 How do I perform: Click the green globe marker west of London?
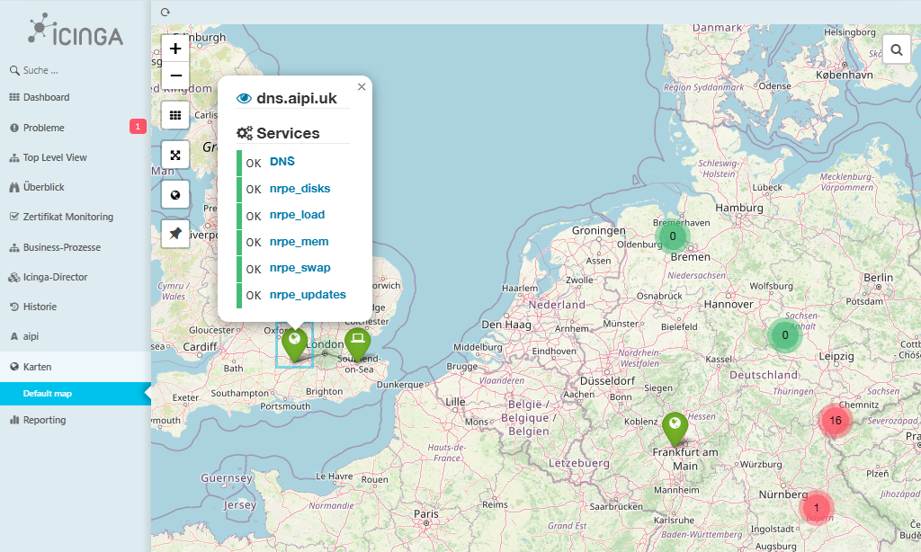click(294, 343)
